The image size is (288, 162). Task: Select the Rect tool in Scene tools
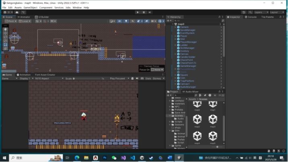(5, 44)
